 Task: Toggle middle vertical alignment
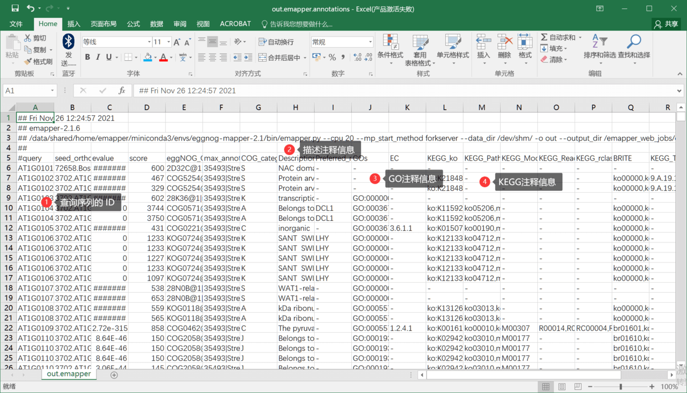[x=212, y=42]
